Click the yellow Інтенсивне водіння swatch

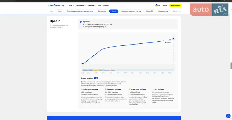(129, 89)
